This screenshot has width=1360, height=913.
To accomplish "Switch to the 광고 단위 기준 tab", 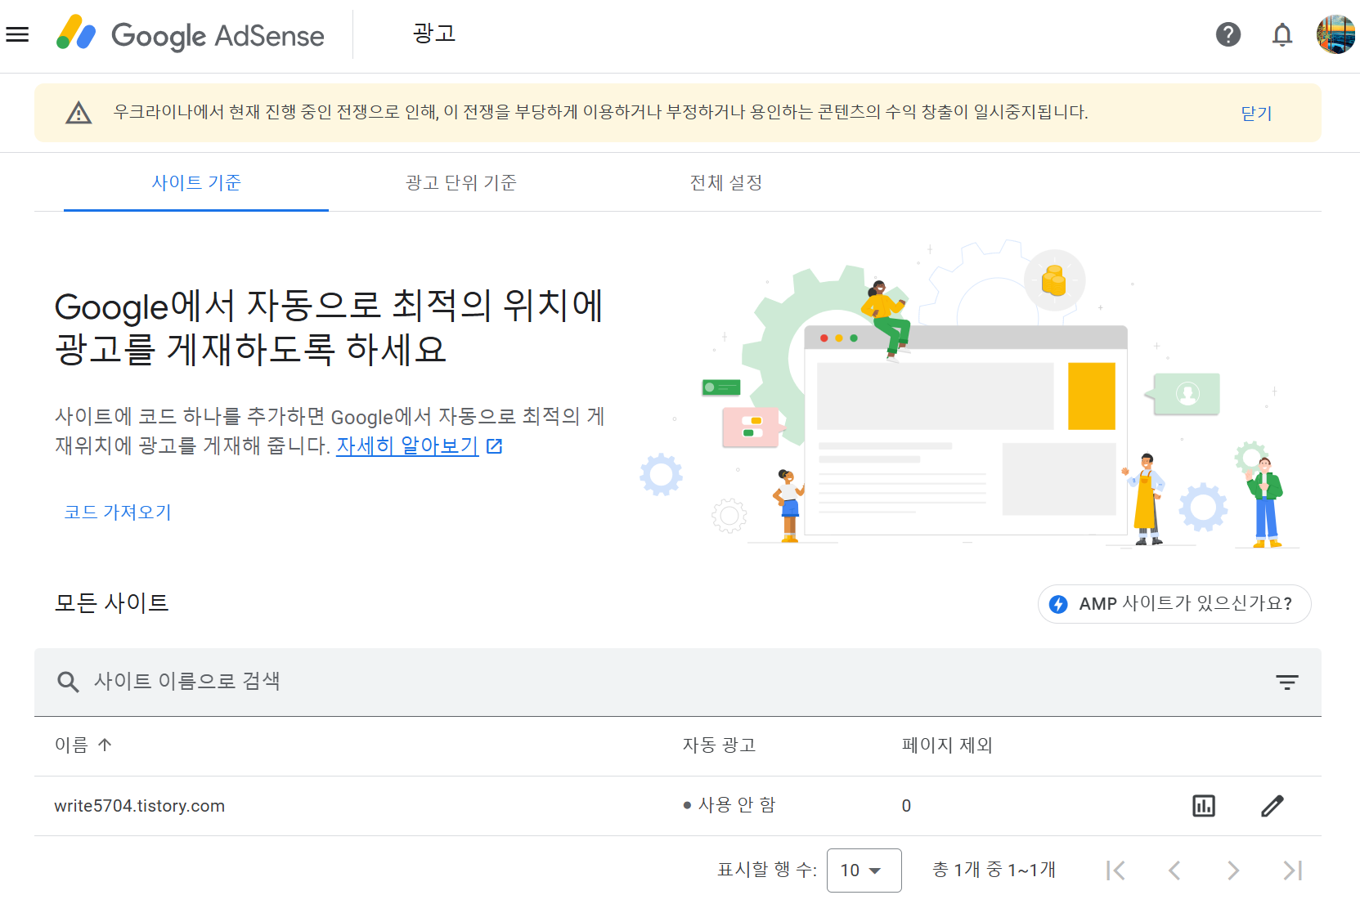I will point(461,182).
